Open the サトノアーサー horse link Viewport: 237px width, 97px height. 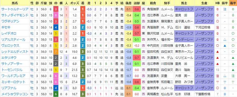[12, 64]
